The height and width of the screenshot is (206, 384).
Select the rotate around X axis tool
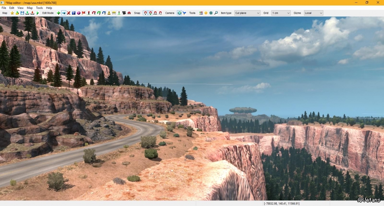94,13
